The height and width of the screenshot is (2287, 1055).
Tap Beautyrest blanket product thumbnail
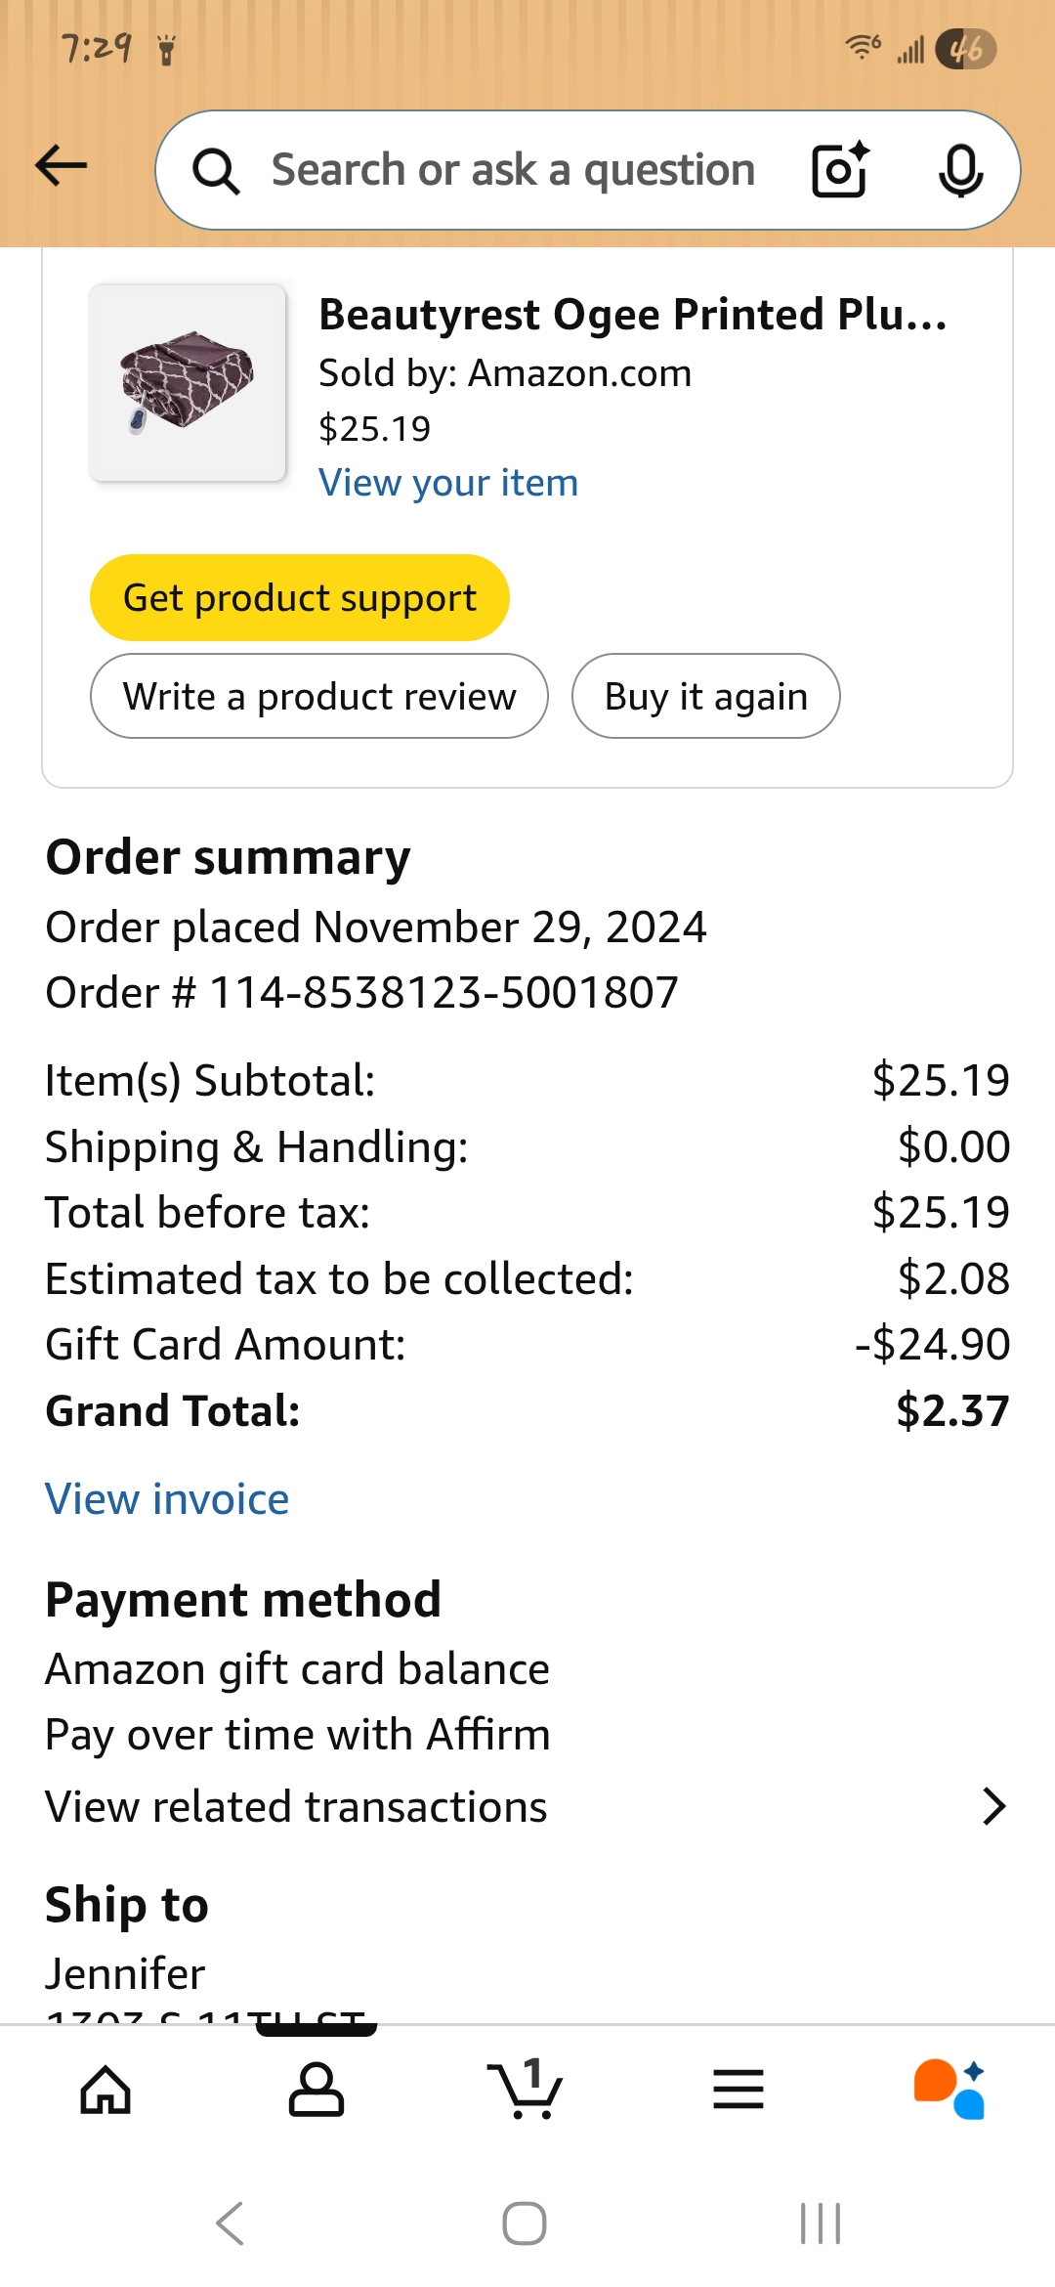tap(188, 382)
